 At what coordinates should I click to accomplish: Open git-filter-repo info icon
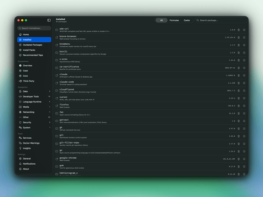(x=244, y=144)
